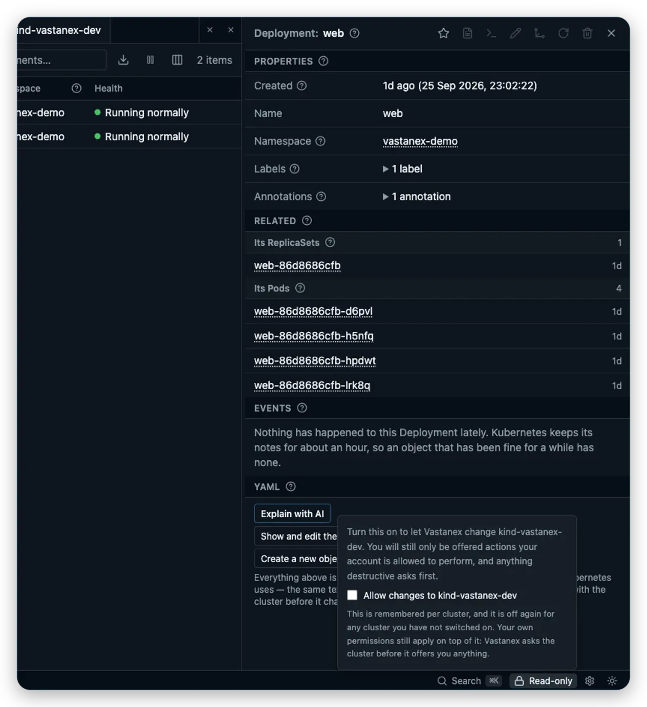Click the 2 items count label
The width and height of the screenshot is (647, 707).
(214, 60)
